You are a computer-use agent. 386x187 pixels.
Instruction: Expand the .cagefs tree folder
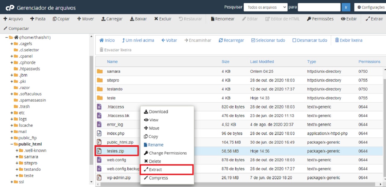tap(12, 44)
